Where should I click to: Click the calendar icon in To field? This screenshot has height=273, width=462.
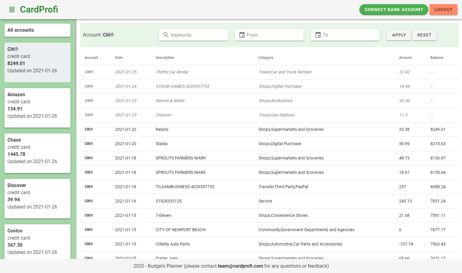[x=318, y=35]
